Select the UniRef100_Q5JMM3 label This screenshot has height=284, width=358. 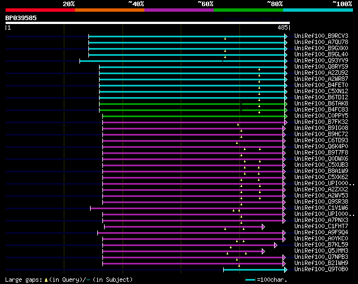coord(321,251)
